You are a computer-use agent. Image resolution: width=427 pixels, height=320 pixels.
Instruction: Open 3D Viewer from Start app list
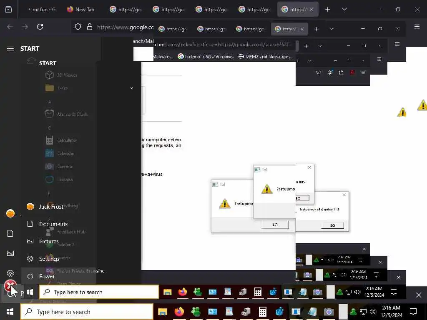61,75
